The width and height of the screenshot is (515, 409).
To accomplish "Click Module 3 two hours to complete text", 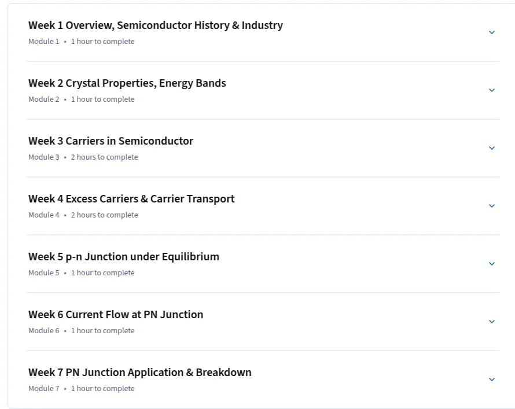I will click(x=83, y=157).
